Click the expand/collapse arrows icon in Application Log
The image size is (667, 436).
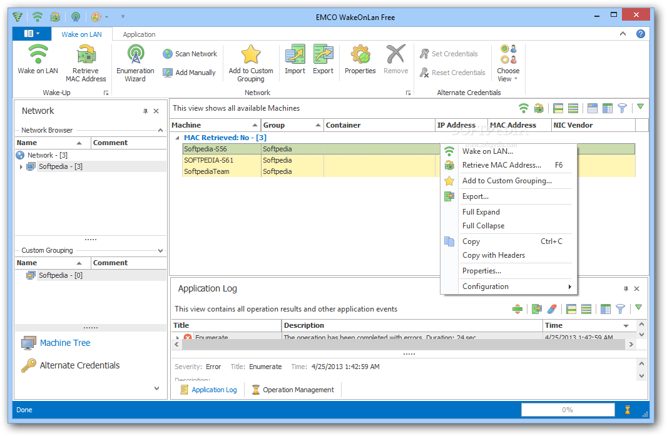[x=517, y=309]
